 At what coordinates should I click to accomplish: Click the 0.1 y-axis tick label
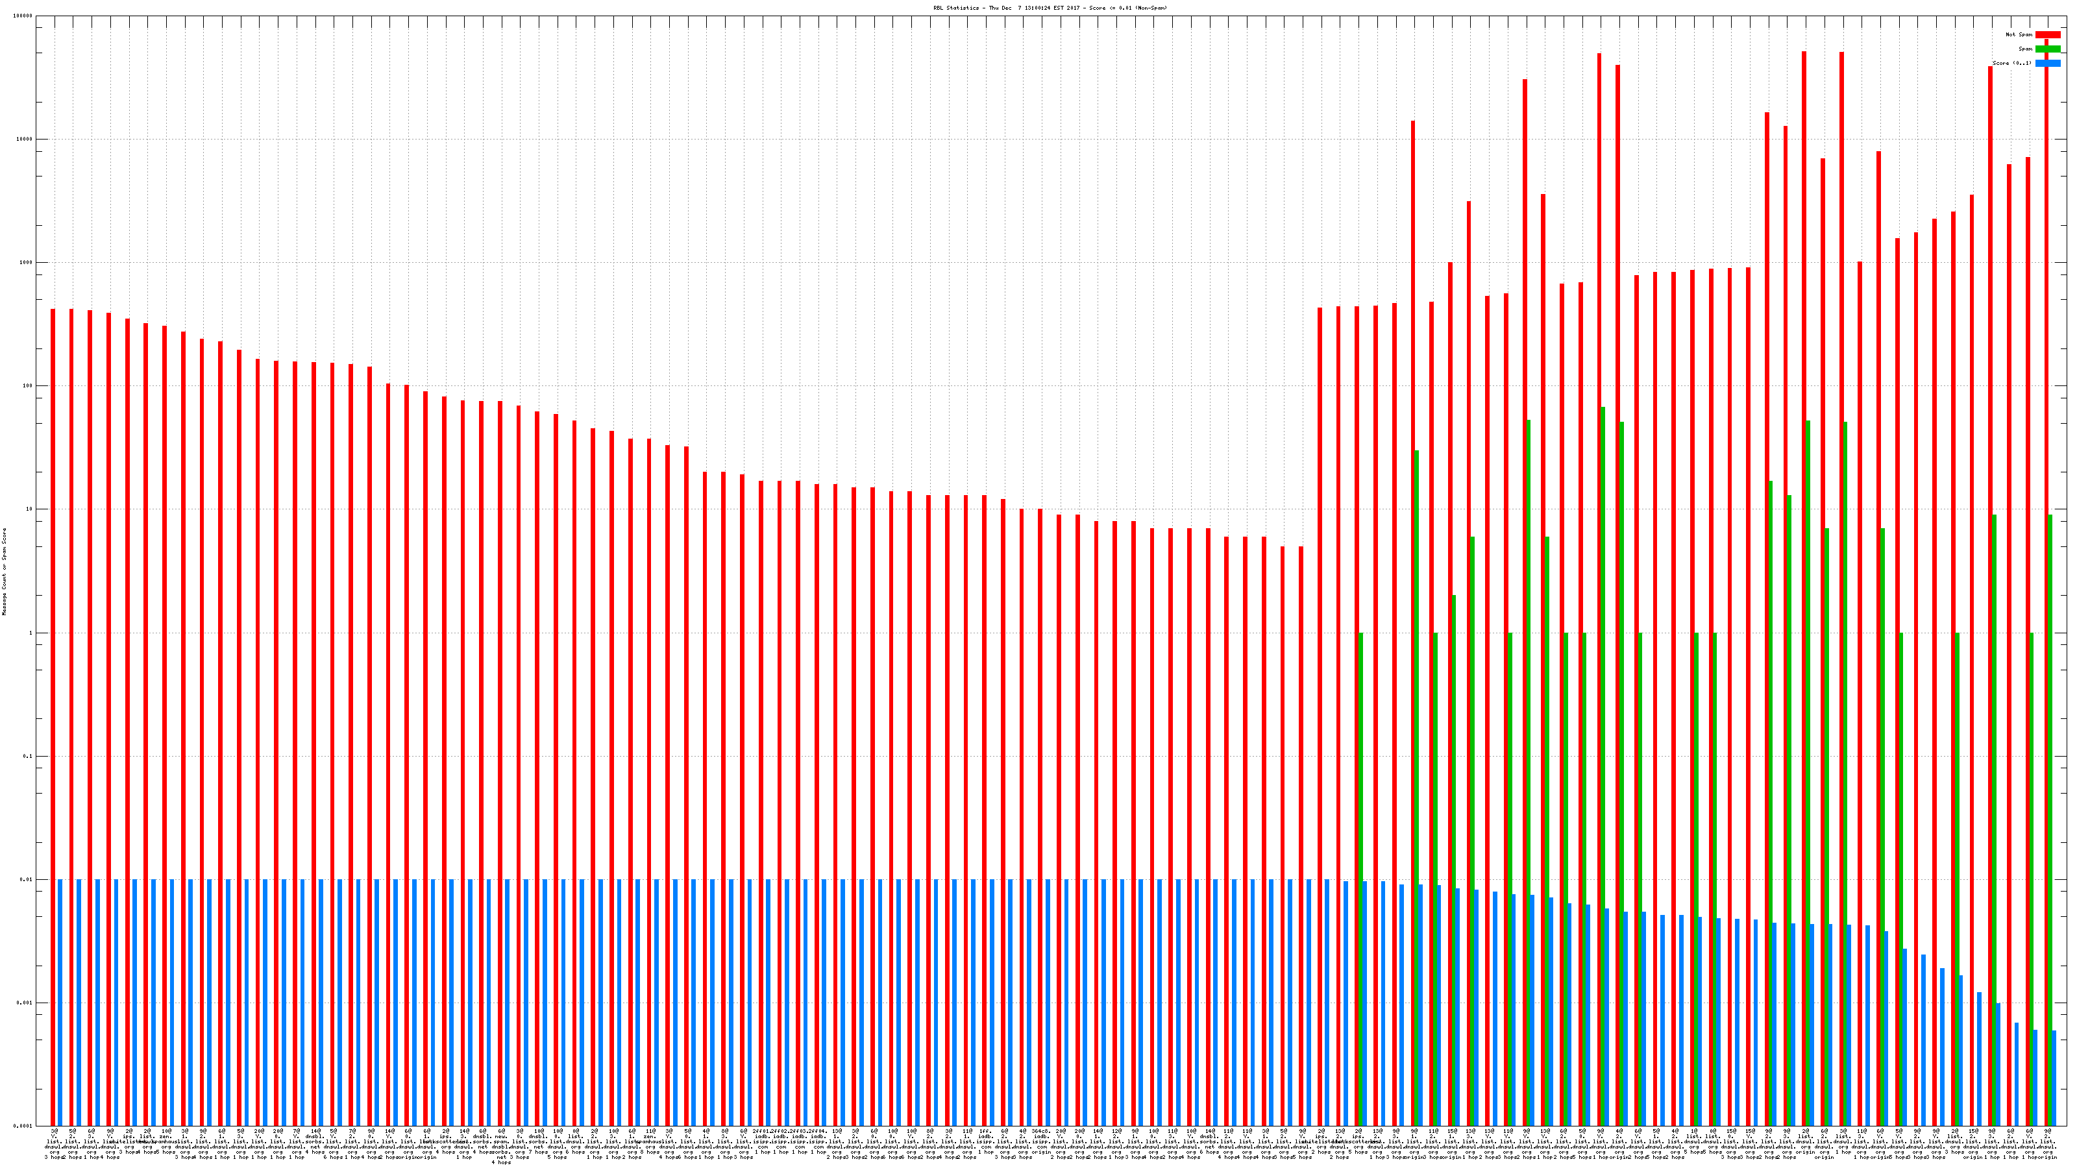(28, 756)
